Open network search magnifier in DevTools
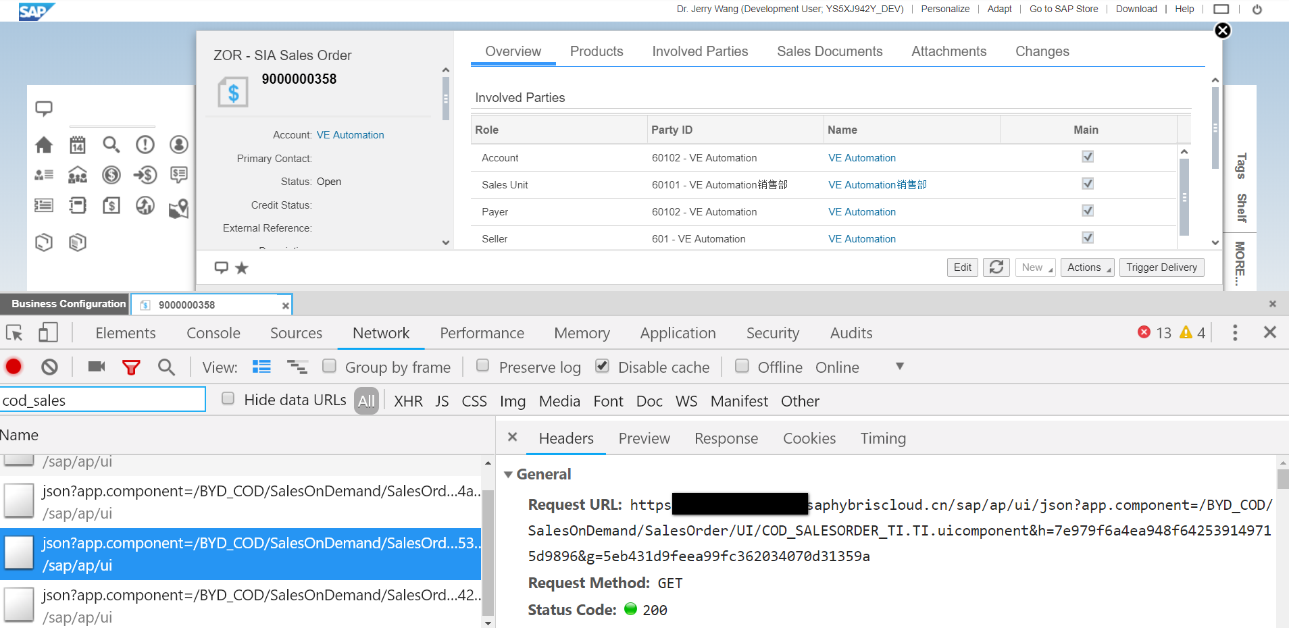 [166, 367]
